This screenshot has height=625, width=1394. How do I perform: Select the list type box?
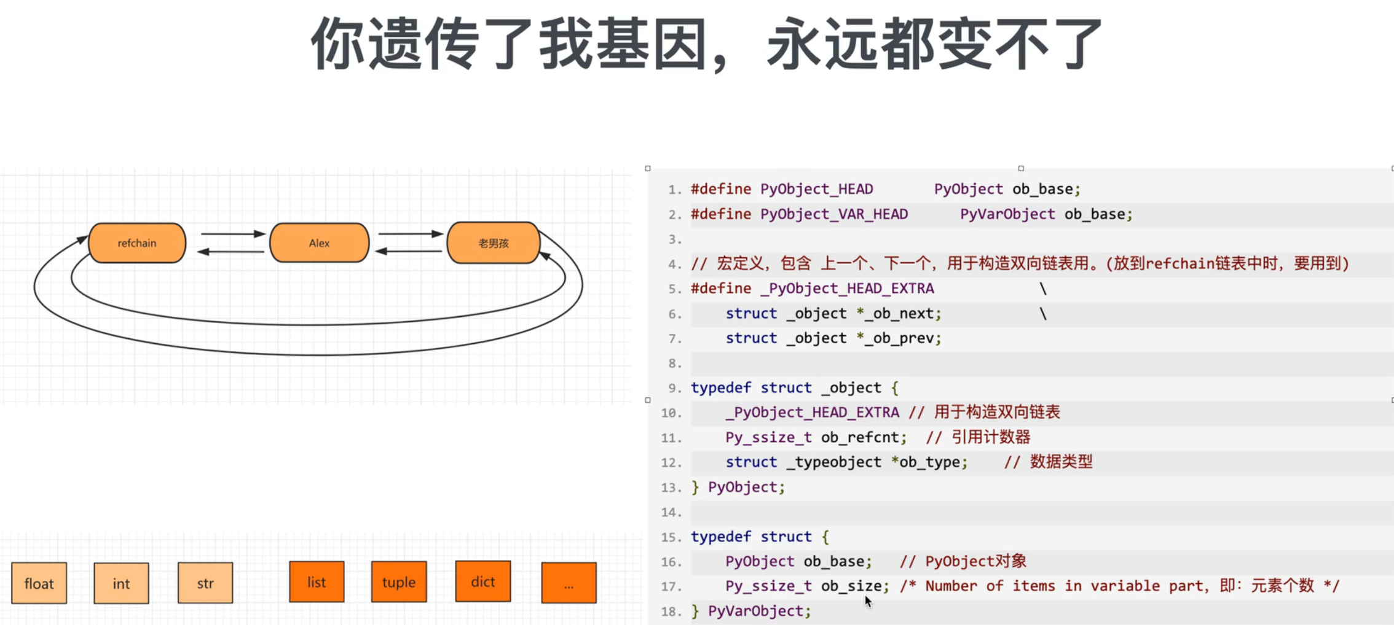tap(317, 582)
